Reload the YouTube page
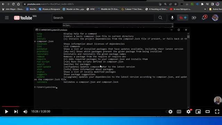This screenshot has width=222, height=125. (13, 4)
